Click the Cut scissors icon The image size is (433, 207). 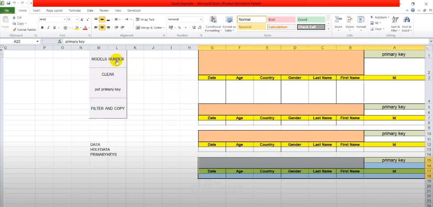point(14,17)
